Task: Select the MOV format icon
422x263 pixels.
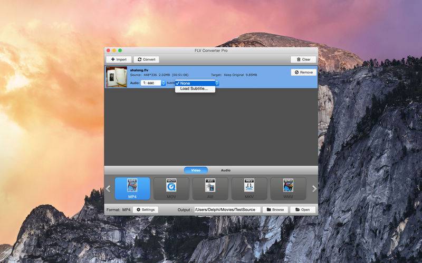Action: click(171, 189)
